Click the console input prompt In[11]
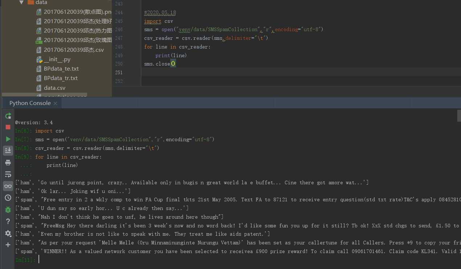Image resolution: width=461 pixels, height=269 pixels. 25,260
